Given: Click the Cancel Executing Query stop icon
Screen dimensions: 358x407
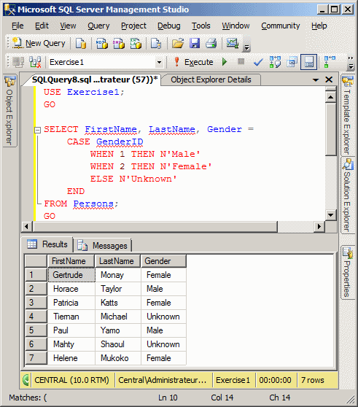Looking at the screenshot, I should (241, 61).
